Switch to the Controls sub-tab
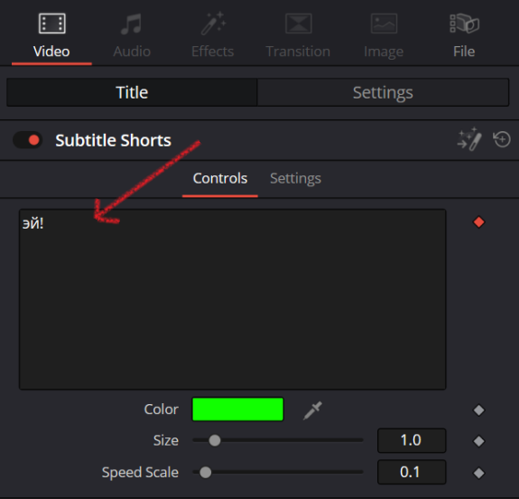 [x=220, y=179]
